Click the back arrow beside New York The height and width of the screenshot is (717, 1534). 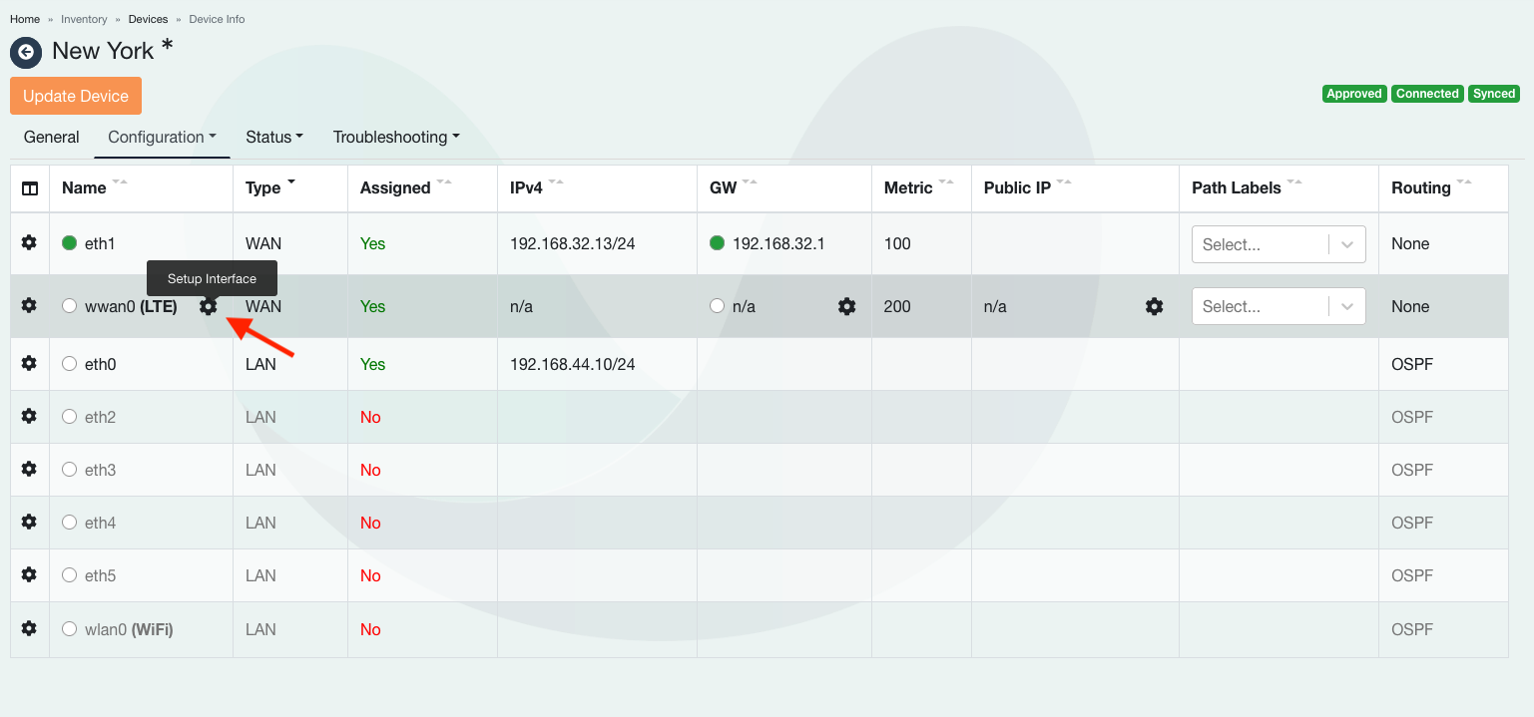26,52
